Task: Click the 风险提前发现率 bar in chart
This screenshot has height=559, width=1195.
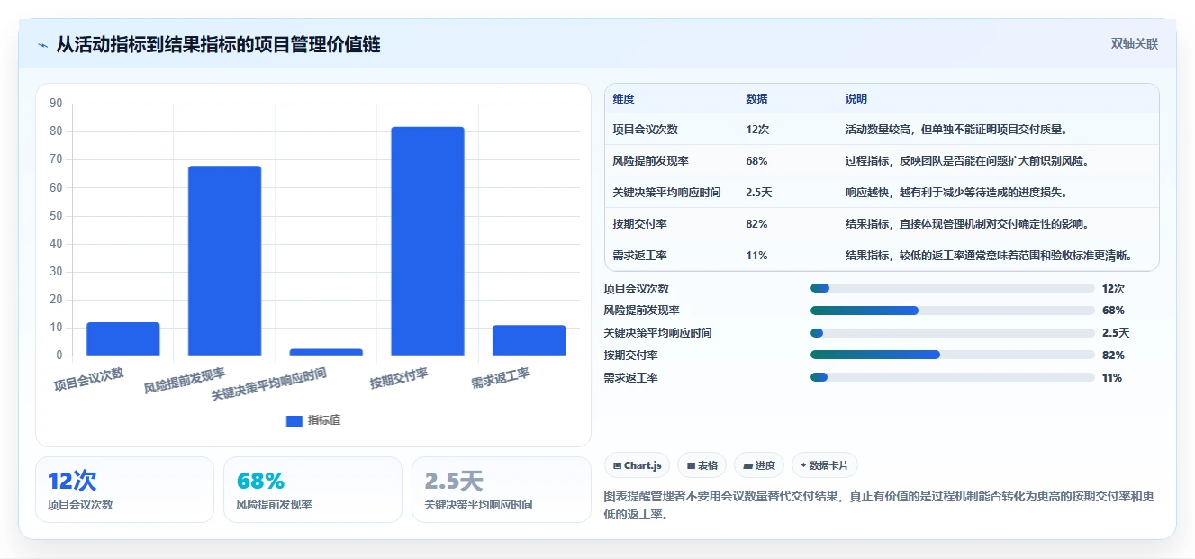Action: [224, 261]
